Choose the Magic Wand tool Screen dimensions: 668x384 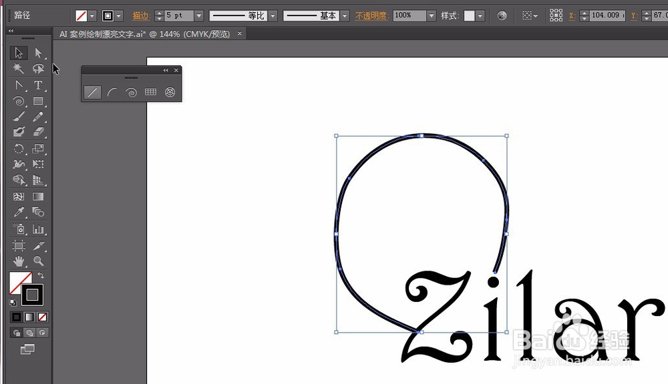pos(18,69)
